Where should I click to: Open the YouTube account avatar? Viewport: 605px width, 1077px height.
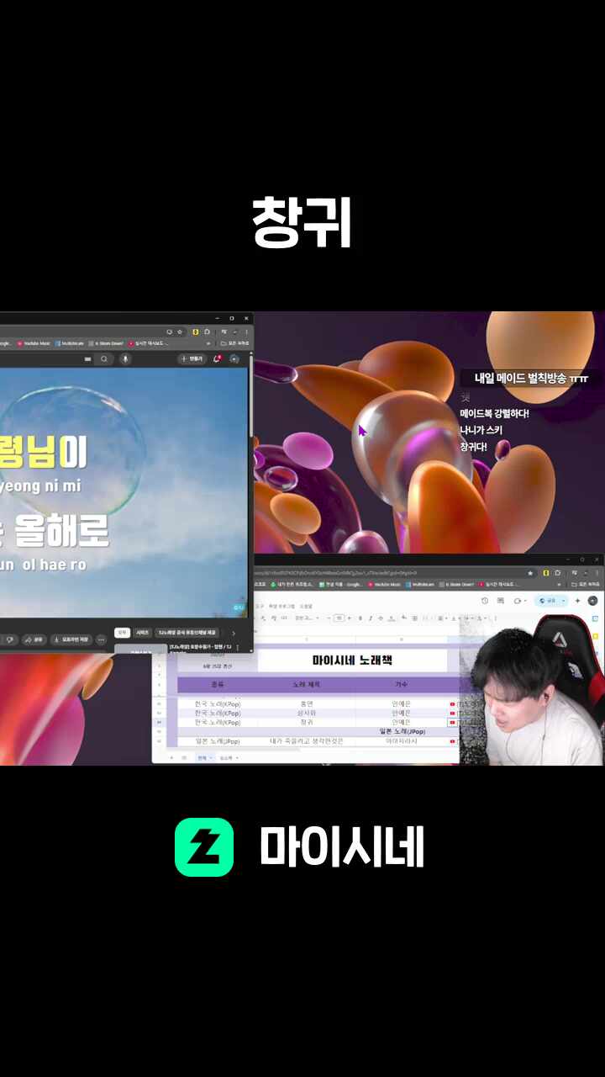click(x=234, y=359)
